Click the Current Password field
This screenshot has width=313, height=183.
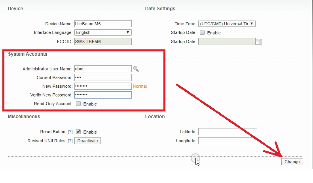click(103, 77)
